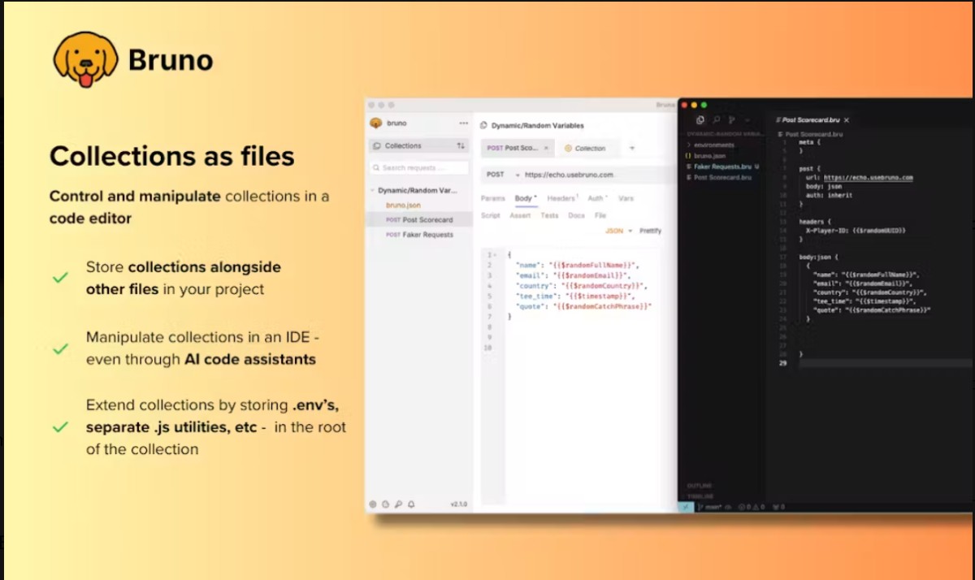Click the braces icon next to bruno.json in VS Code
975x580 pixels.
coord(688,155)
